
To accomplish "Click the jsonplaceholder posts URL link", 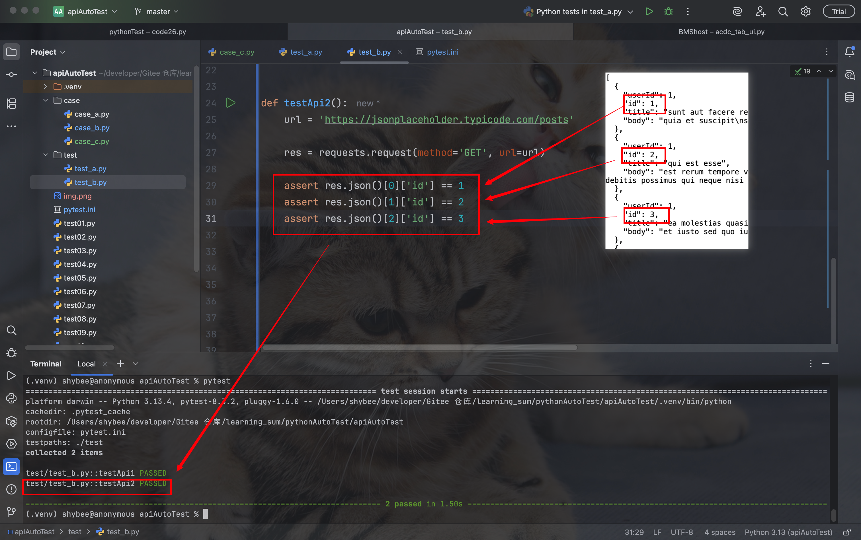I will pyautogui.click(x=446, y=120).
